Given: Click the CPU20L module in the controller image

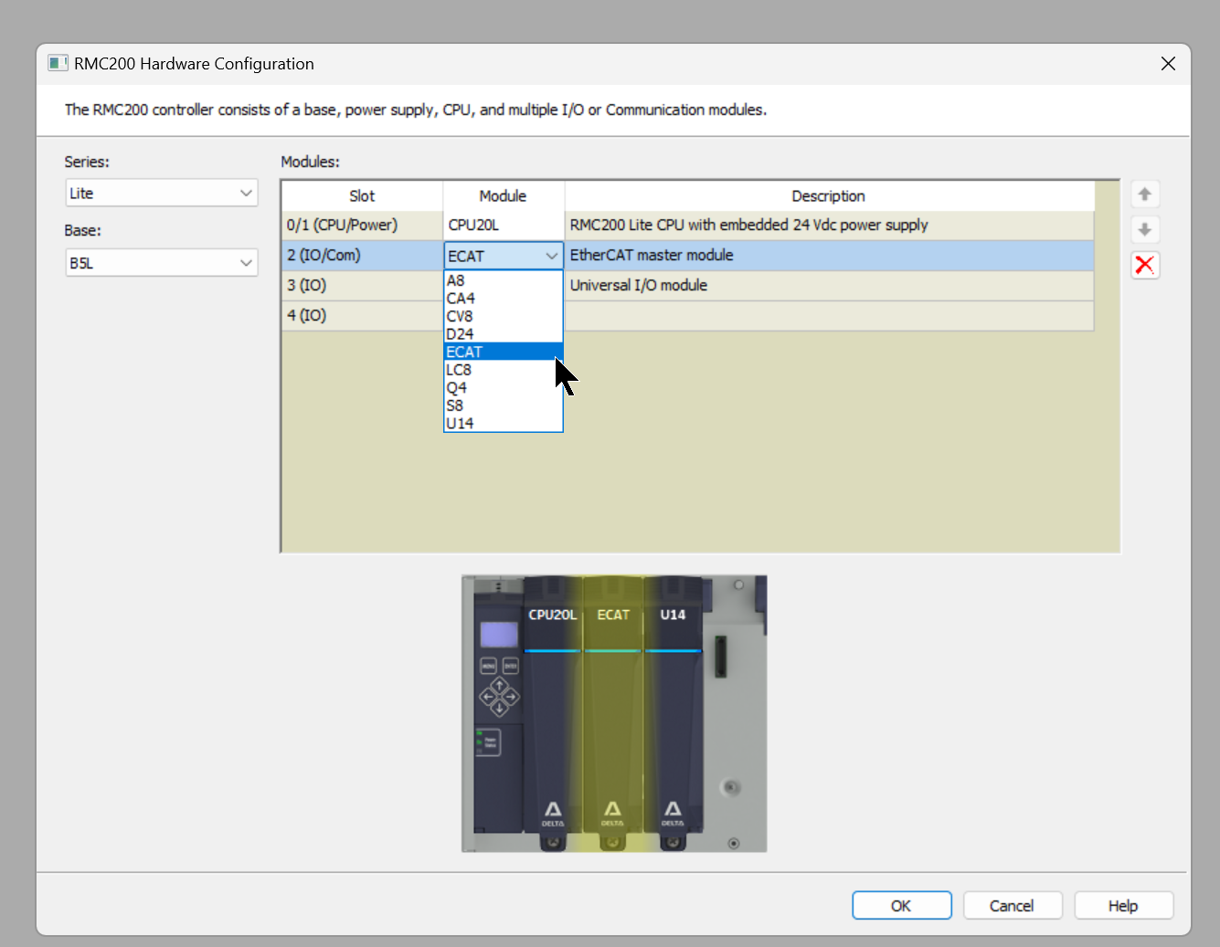Looking at the screenshot, I should 553,712.
